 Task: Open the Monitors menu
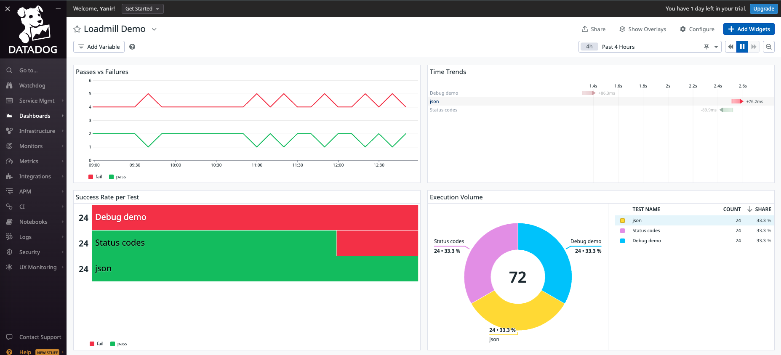31,146
